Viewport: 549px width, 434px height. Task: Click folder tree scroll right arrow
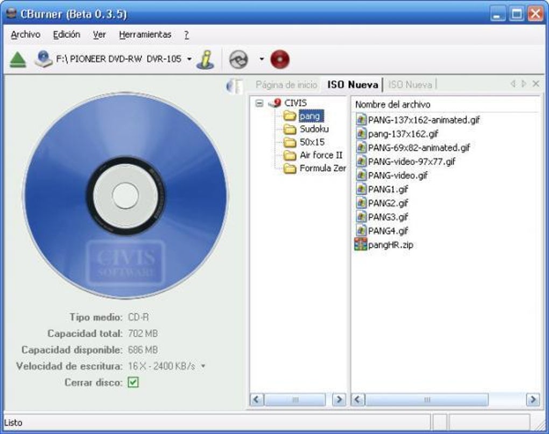(339, 400)
